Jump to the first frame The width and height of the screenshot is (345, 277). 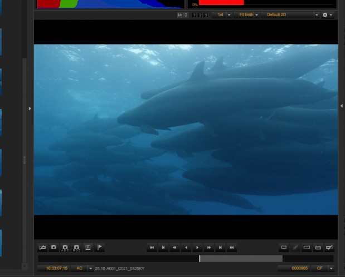(x=152, y=248)
